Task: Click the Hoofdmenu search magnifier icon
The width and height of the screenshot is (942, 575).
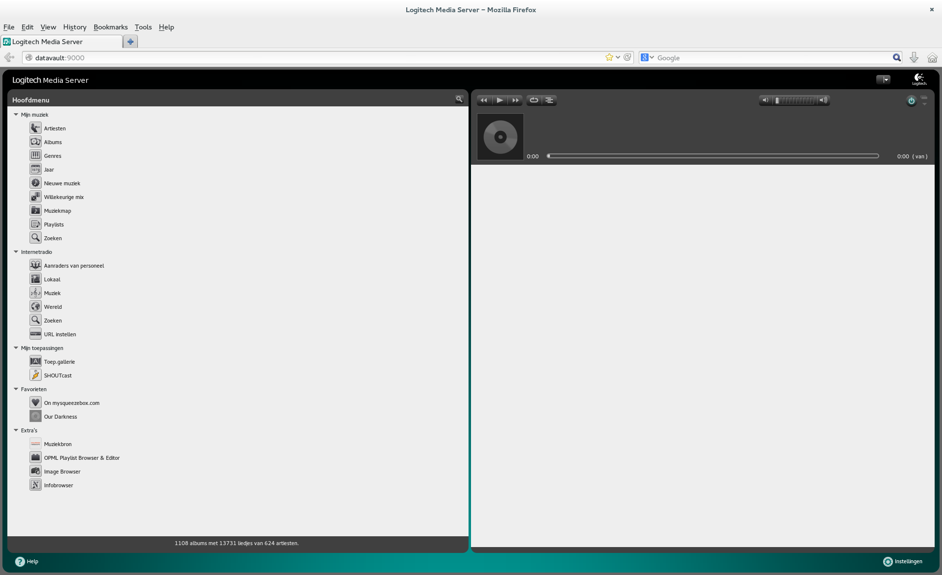Action: point(459,100)
